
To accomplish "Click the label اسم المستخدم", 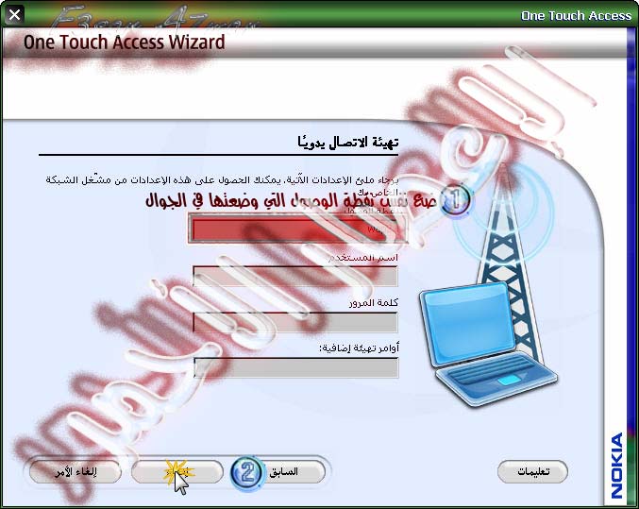I will click(363, 258).
